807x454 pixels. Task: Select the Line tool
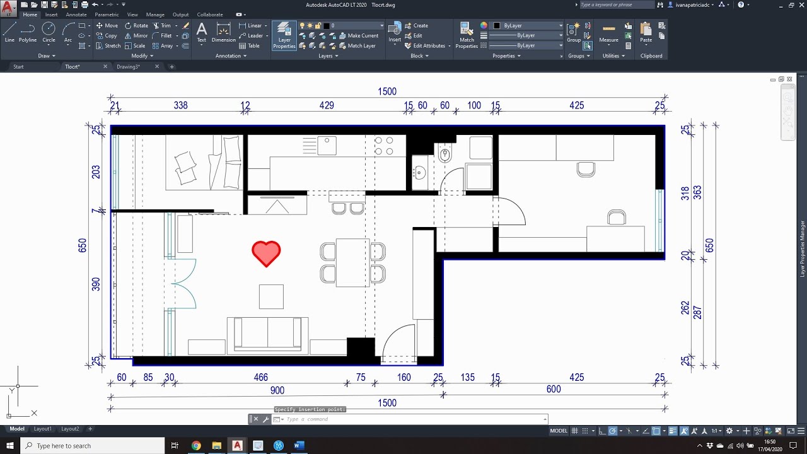point(9,32)
